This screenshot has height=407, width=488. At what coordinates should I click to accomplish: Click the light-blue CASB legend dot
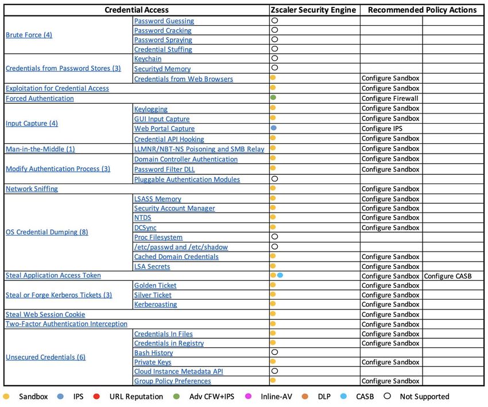click(x=343, y=397)
